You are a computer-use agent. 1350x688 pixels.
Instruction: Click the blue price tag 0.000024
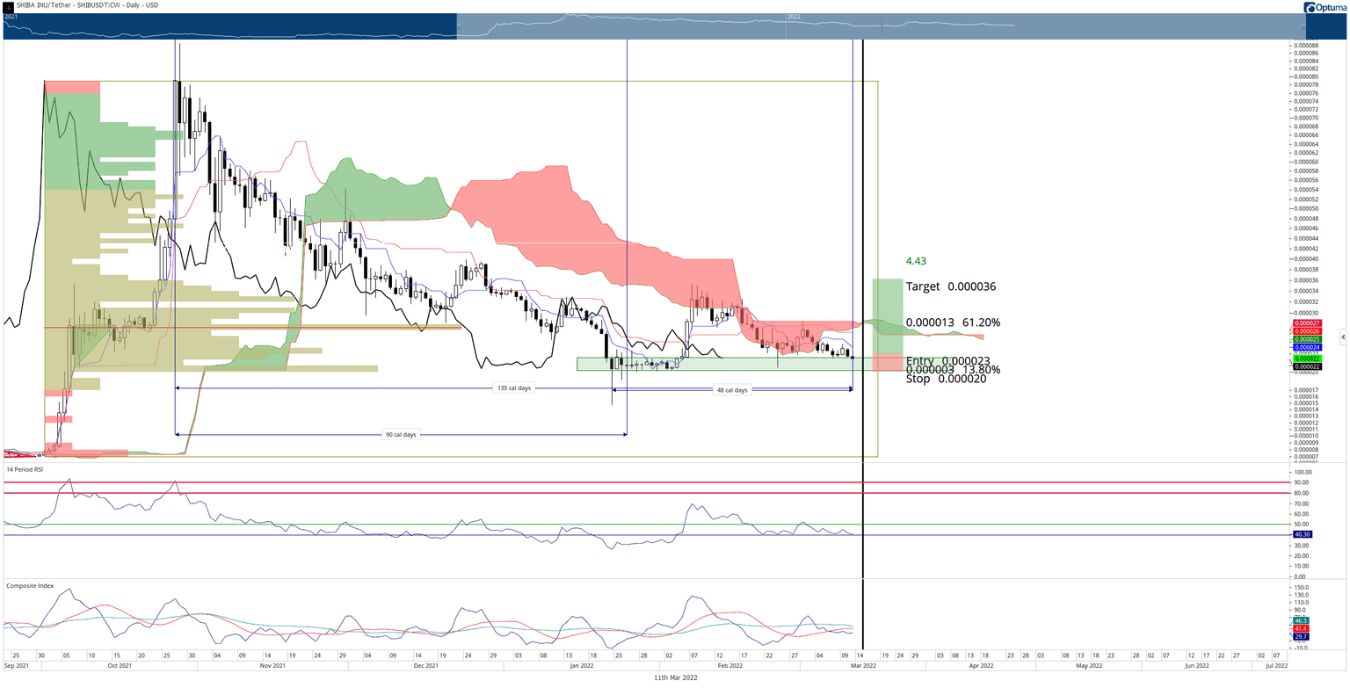(1306, 347)
